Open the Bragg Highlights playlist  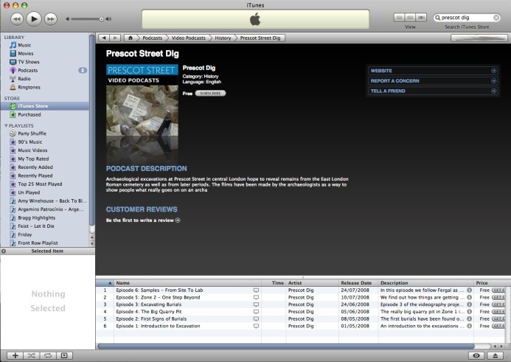[x=37, y=217]
